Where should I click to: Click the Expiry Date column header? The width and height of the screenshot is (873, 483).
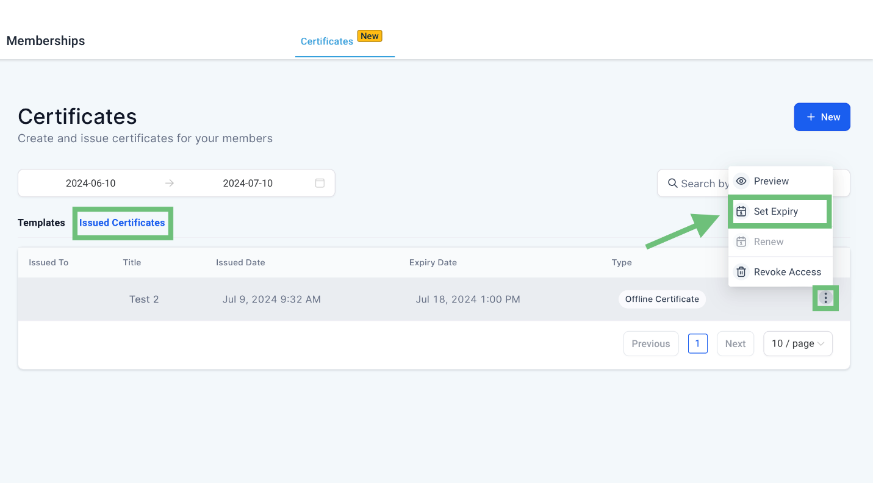433,262
